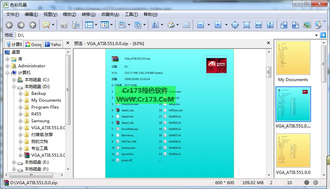Show more toolbar buttons chevron
This screenshot has height=189, width=330.
pos(324,21)
